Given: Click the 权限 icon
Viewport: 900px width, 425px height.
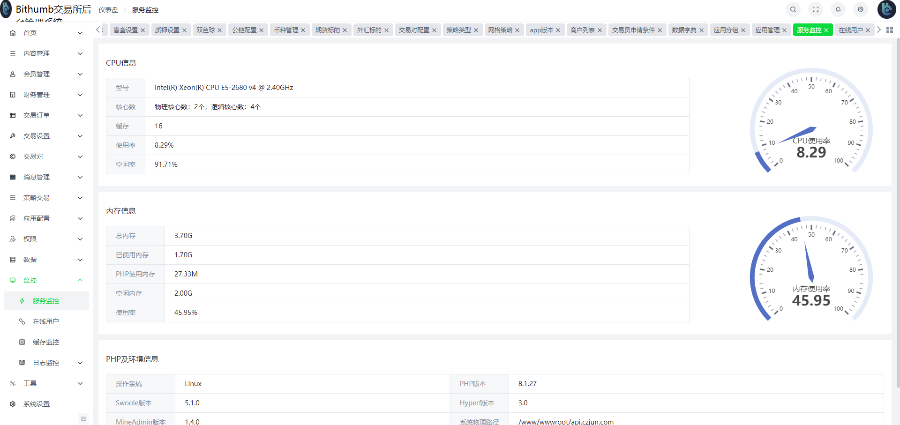Looking at the screenshot, I should (13, 239).
